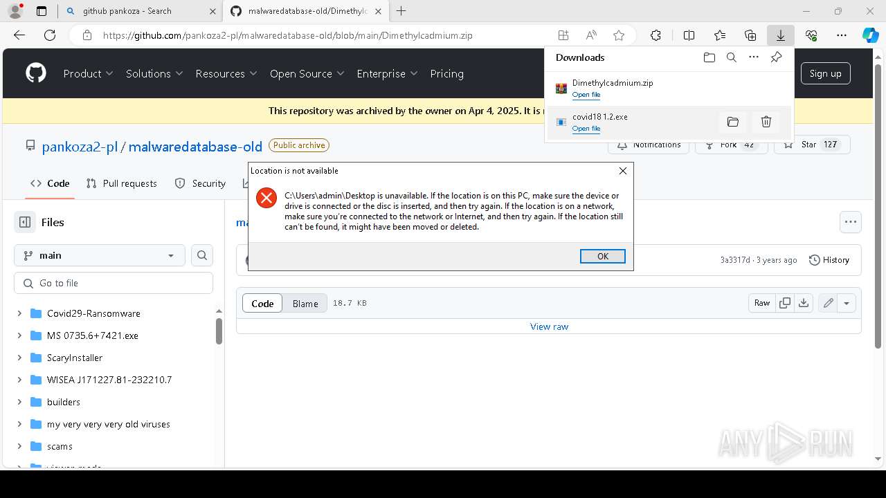886x498 pixels.
Task: Expand the Open Source menu
Action: (x=307, y=73)
